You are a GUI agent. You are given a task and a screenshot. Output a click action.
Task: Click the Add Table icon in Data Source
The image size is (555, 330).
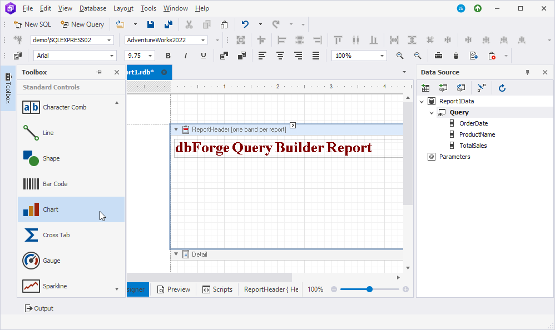pos(426,88)
